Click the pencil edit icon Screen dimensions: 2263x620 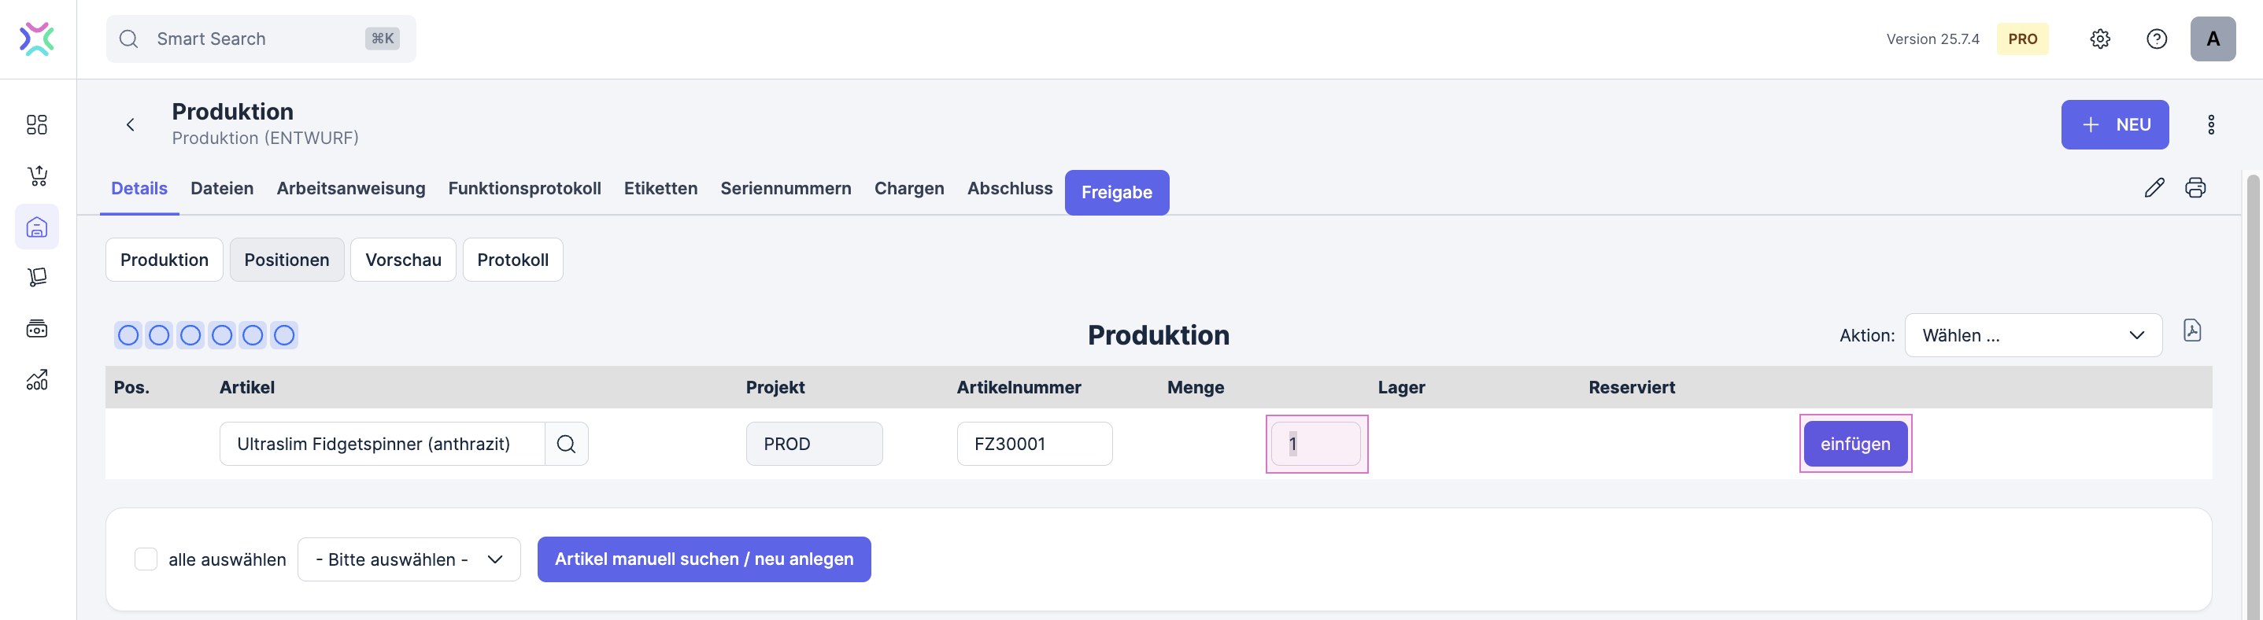coord(2153,187)
